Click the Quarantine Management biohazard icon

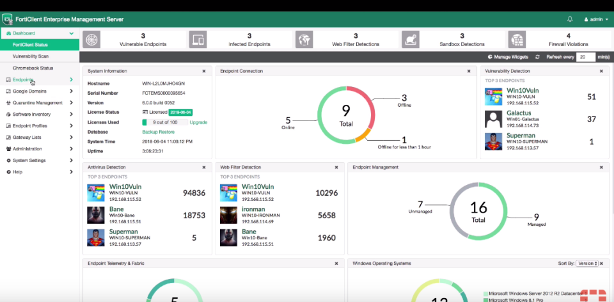coord(8,102)
